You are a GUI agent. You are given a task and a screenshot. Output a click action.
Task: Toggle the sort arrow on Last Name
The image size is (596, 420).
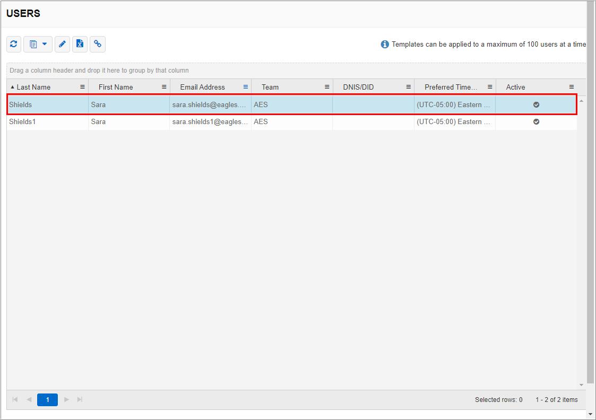point(12,86)
